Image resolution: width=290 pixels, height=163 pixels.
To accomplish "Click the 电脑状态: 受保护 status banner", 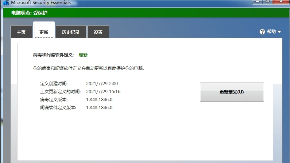I will pos(146,13).
